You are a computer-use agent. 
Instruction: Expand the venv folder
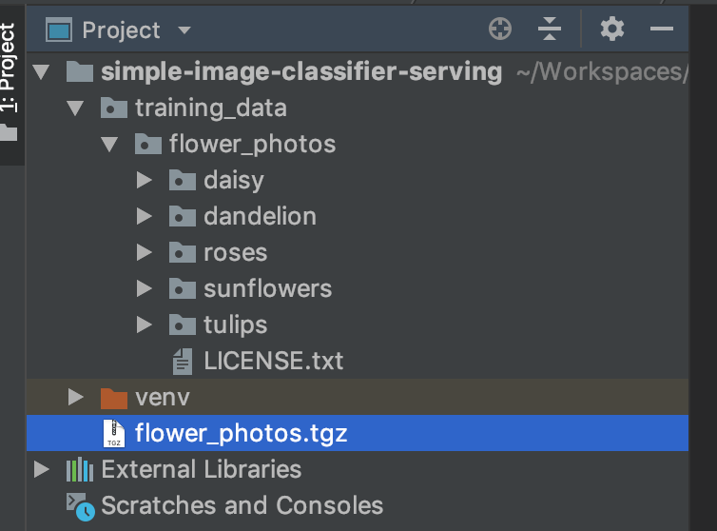coord(76,397)
